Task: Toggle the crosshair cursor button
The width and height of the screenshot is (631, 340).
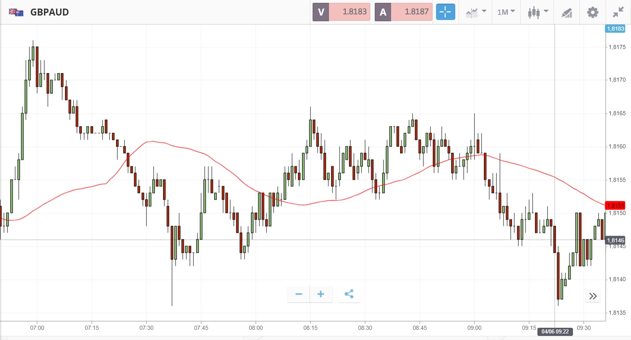Action: (445, 12)
